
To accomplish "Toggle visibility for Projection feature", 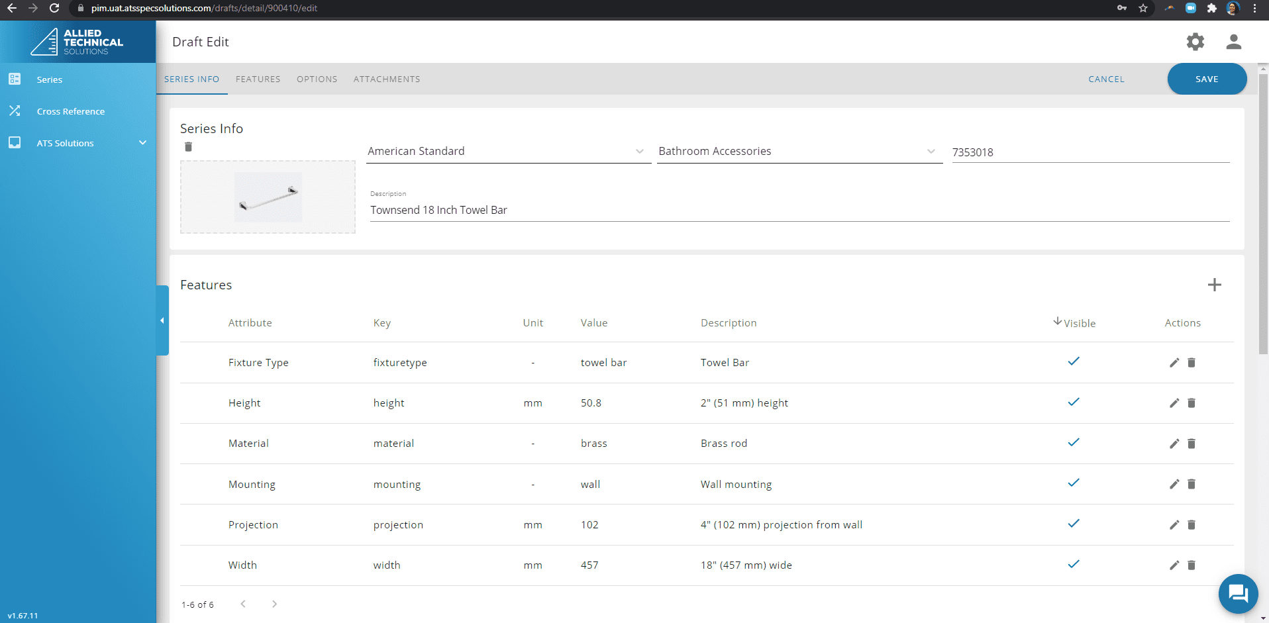I will coord(1074,524).
